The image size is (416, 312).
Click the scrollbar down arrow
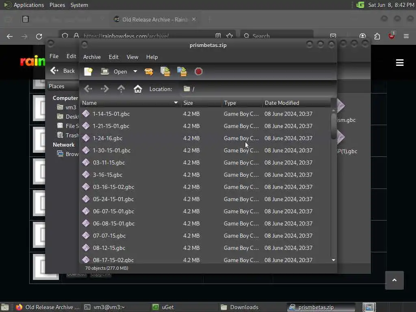point(334,260)
